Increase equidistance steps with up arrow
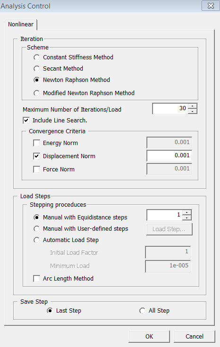The width and height of the screenshot is (220, 347). (x=187, y=212)
